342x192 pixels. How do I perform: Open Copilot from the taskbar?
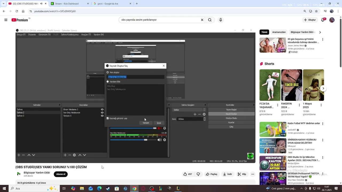73,189
